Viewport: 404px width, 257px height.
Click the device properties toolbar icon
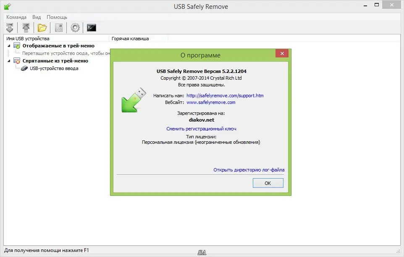click(x=59, y=28)
